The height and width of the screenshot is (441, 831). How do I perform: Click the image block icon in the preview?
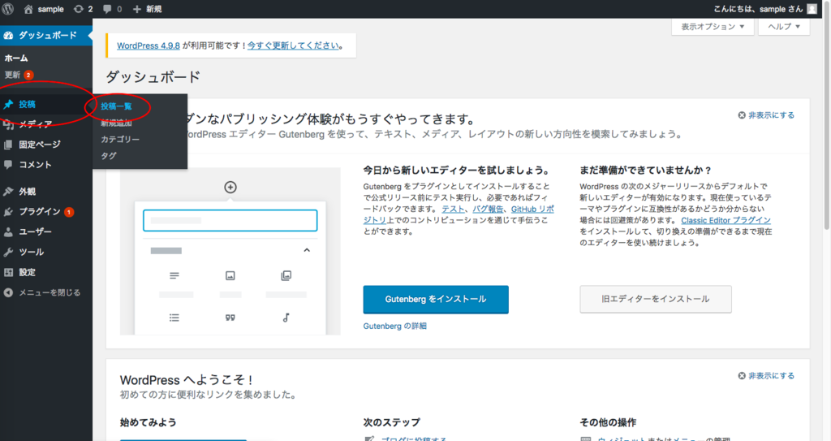point(230,275)
